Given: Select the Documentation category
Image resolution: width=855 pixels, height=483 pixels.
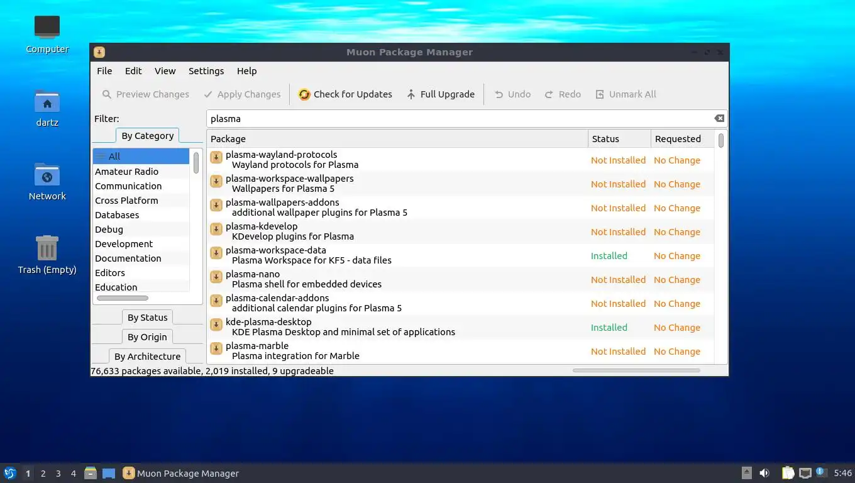Looking at the screenshot, I should click(x=141, y=258).
